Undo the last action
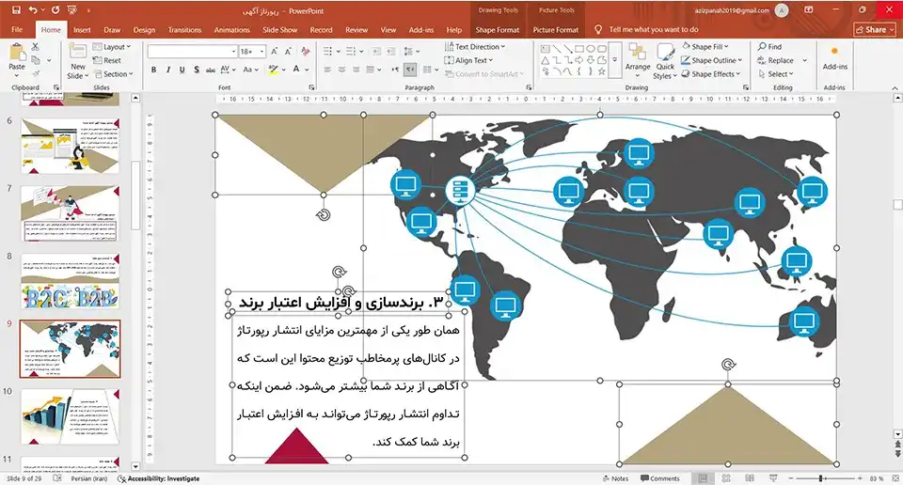 click(33, 10)
